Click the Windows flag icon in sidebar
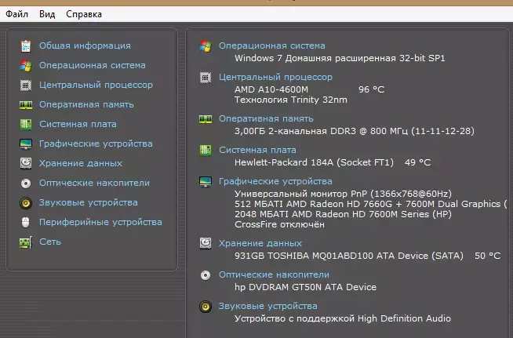Image resolution: width=513 pixels, height=338 pixels. tap(26, 65)
